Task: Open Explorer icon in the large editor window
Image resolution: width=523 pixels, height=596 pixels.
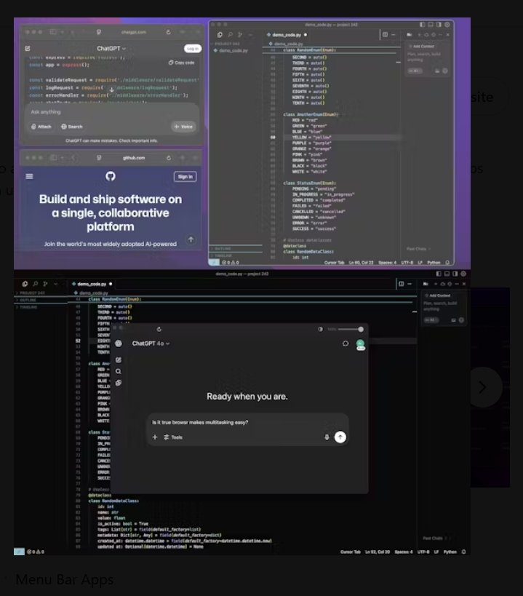Action: click(25, 284)
